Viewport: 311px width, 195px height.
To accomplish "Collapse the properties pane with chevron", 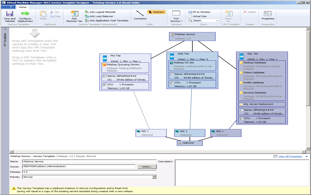I will point(307,156).
